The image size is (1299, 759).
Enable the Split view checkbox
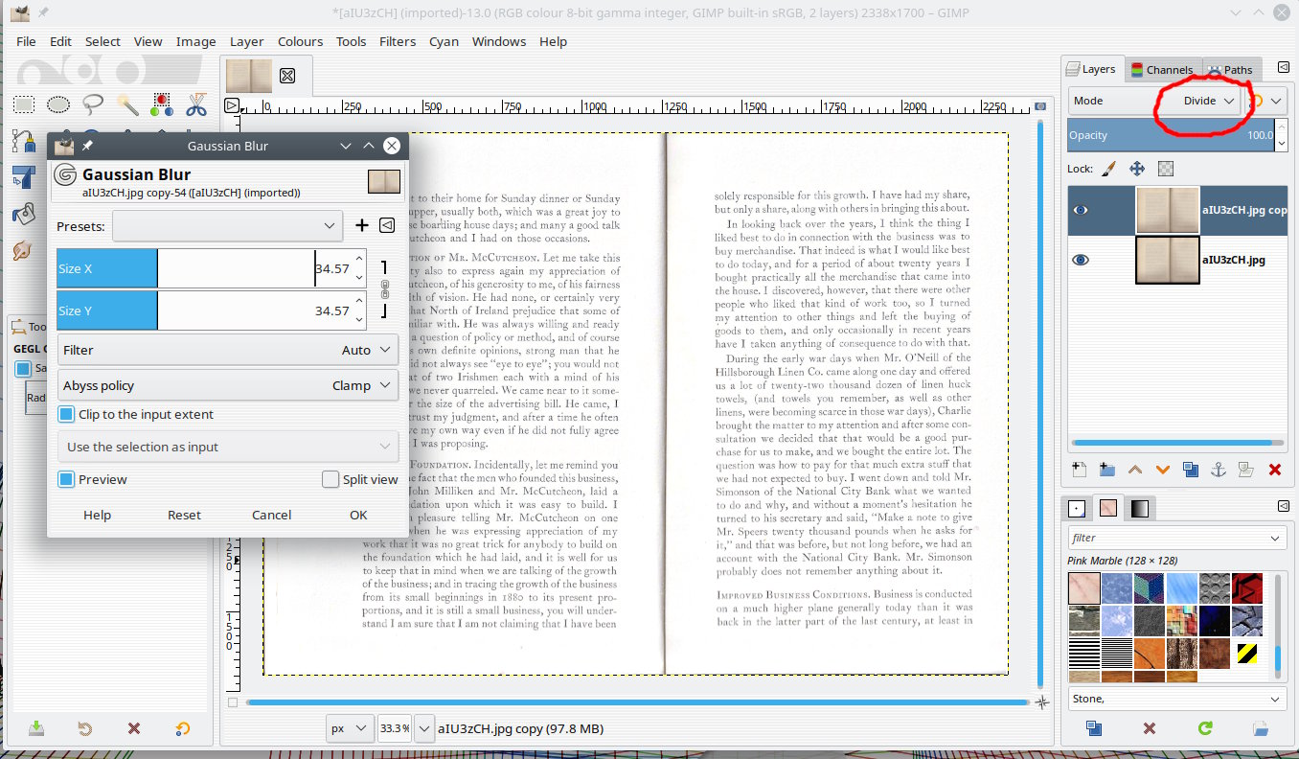[330, 479]
